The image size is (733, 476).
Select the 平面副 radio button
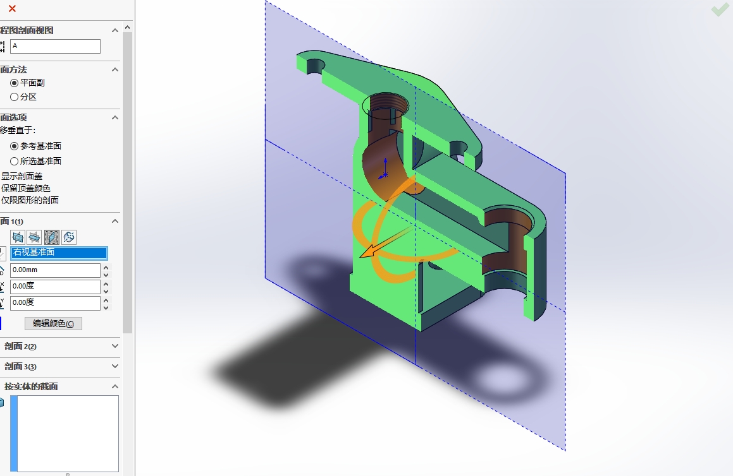pos(14,83)
